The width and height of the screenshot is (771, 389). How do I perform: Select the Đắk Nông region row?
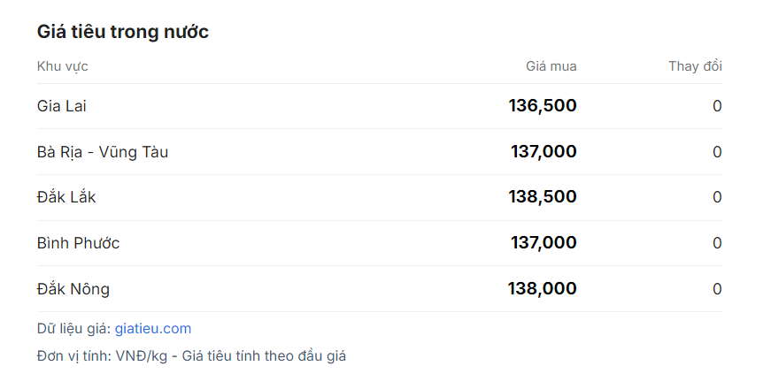380,289
